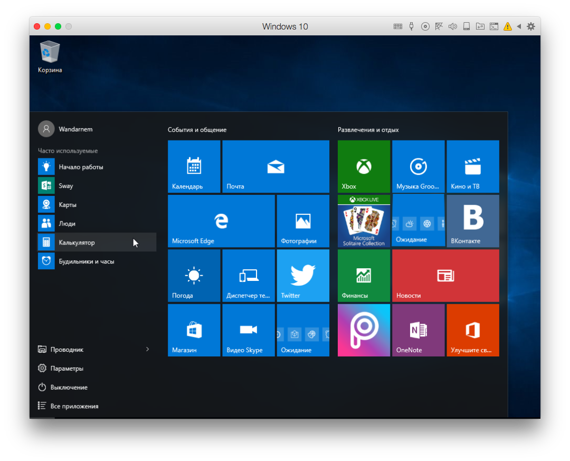Open the Почта mail tile
570x461 pixels.
click(275, 167)
